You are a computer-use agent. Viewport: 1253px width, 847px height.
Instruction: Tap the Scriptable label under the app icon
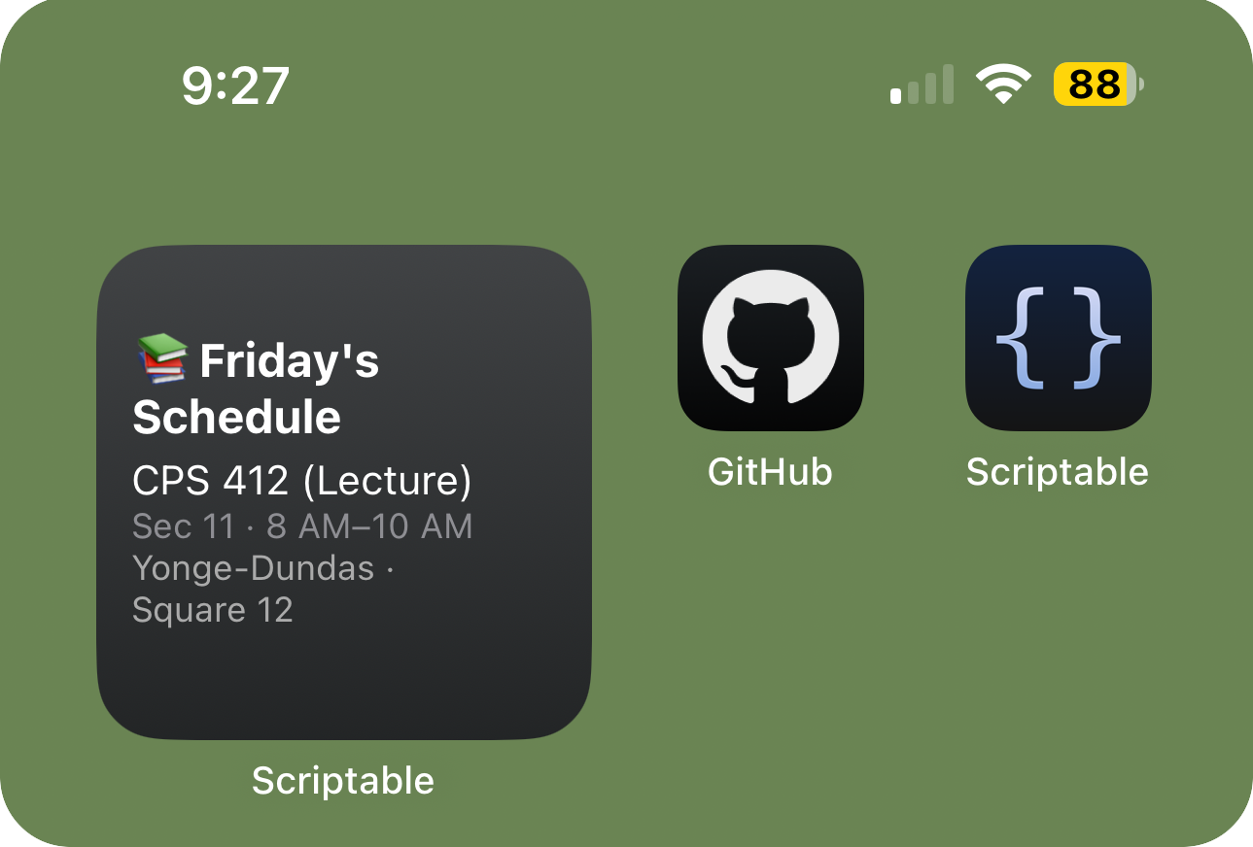[1058, 472]
